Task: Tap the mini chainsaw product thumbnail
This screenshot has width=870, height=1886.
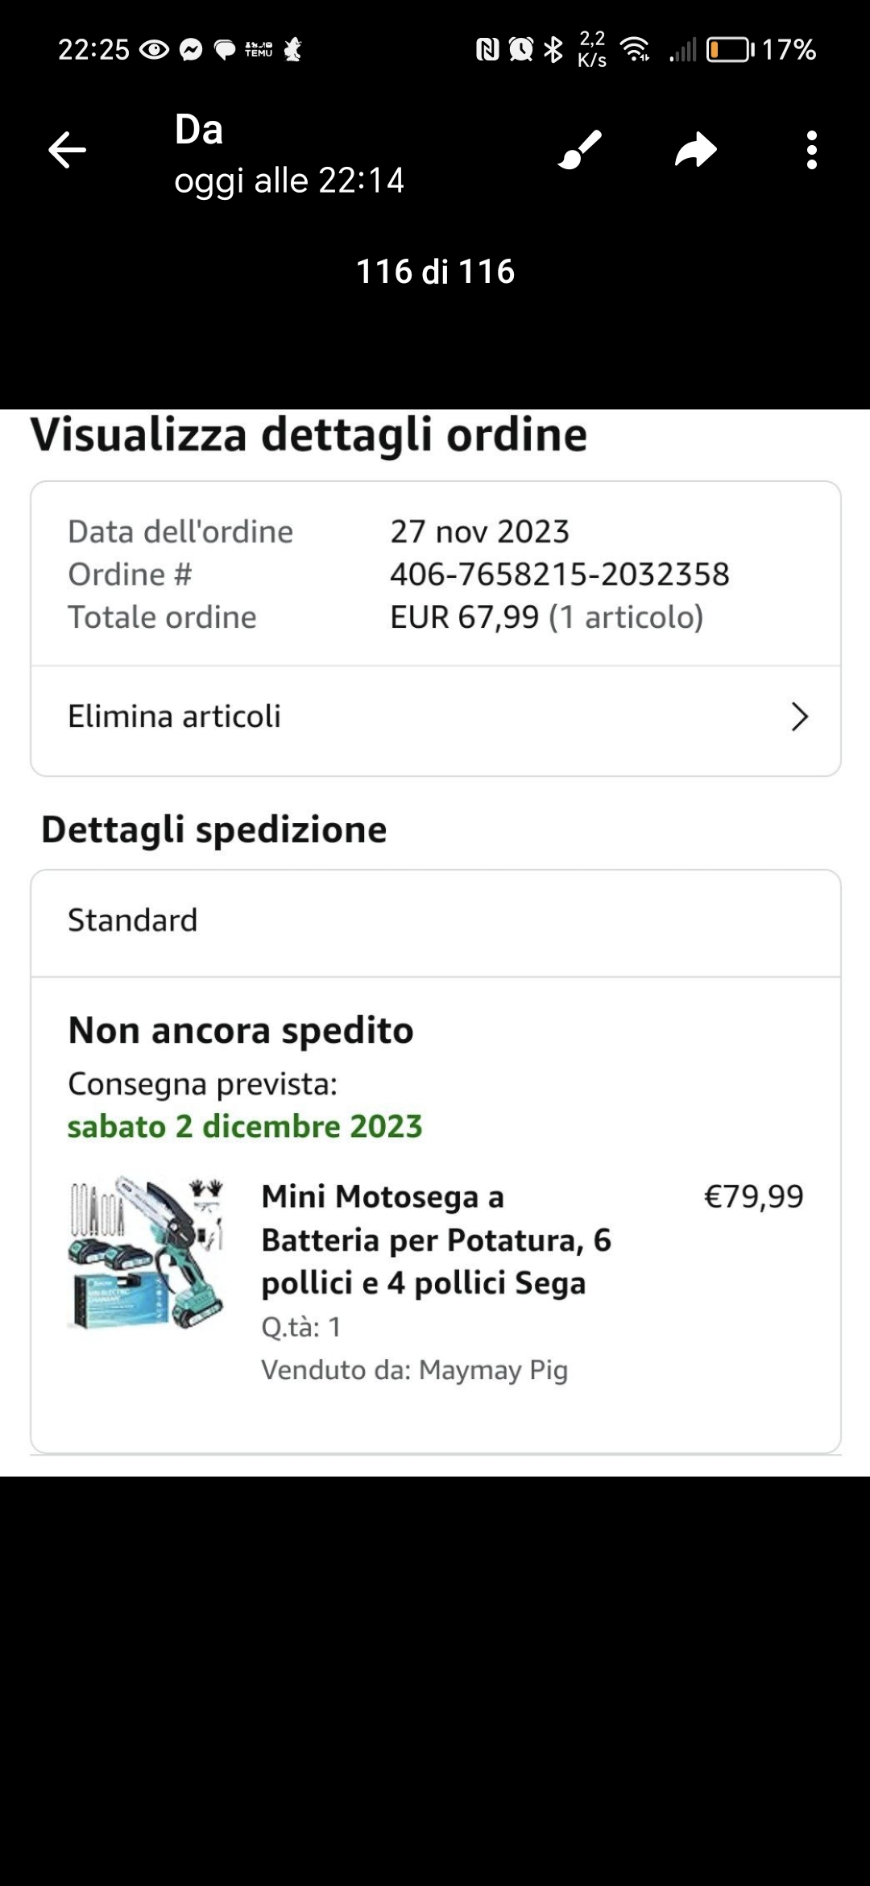Action: tap(146, 1252)
